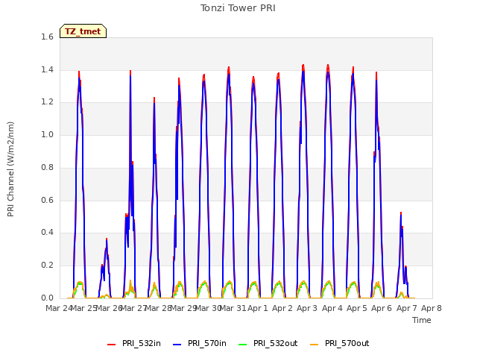Click the 1.6 y-axis tick label
Viewport: 477px width, 358px height.
(x=47, y=37)
